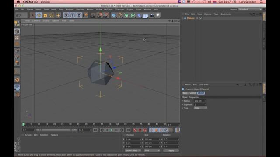Click the Render View clapperboard icon
This screenshot has width=280, height=157.
click(93, 15)
